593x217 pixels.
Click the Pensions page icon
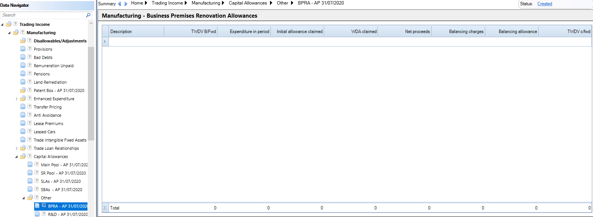[x=23, y=74]
